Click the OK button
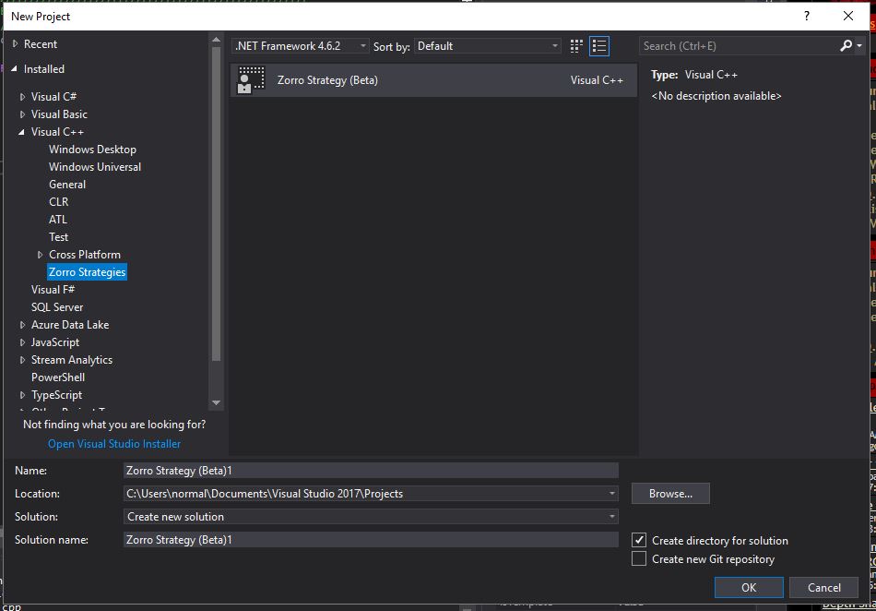Screen dimensions: 876x611 tap(749, 588)
